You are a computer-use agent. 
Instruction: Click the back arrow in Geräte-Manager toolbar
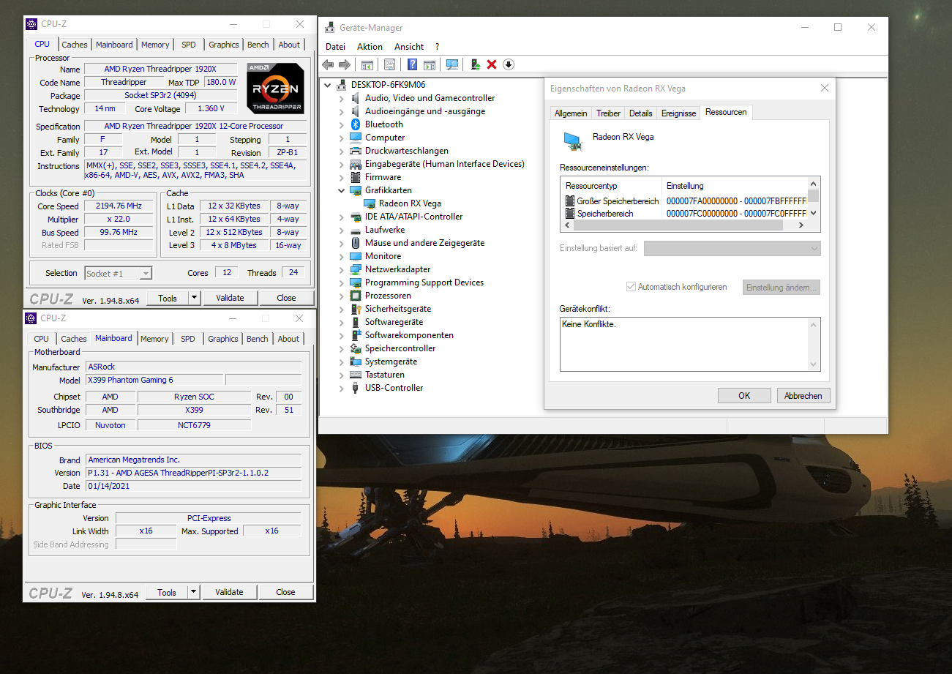coord(328,64)
